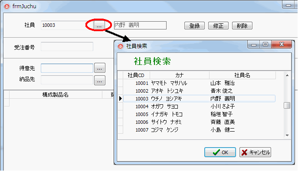Click employee name 小島 健二
The image size is (298, 171).
tap(223, 130)
